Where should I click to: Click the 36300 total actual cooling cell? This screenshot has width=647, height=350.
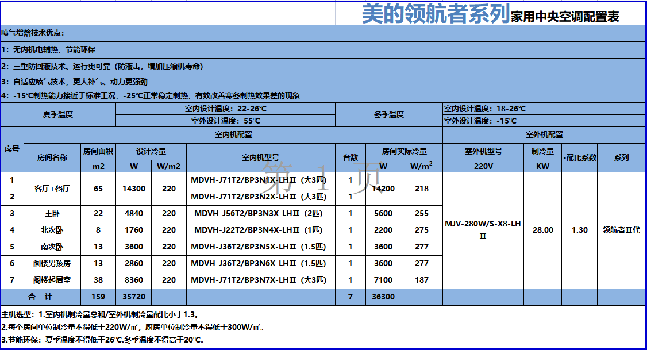(383, 297)
